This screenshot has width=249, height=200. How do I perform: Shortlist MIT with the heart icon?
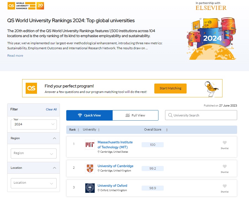point(224,143)
